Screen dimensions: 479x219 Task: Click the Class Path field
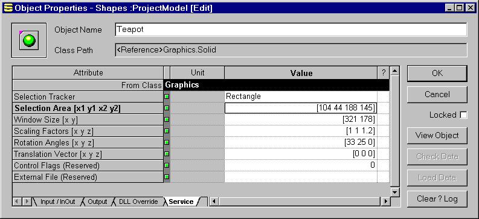click(x=291, y=49)
